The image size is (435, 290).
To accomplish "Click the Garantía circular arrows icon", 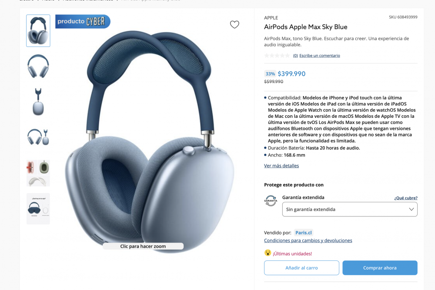I will [271, 200].
